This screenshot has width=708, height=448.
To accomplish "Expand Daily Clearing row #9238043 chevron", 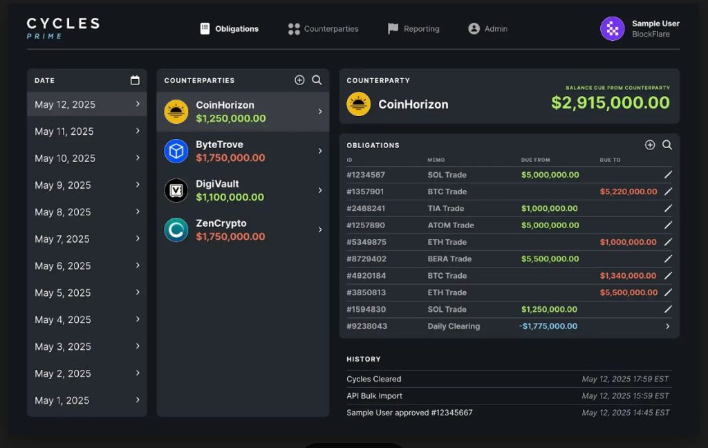I will pos(668,326).
